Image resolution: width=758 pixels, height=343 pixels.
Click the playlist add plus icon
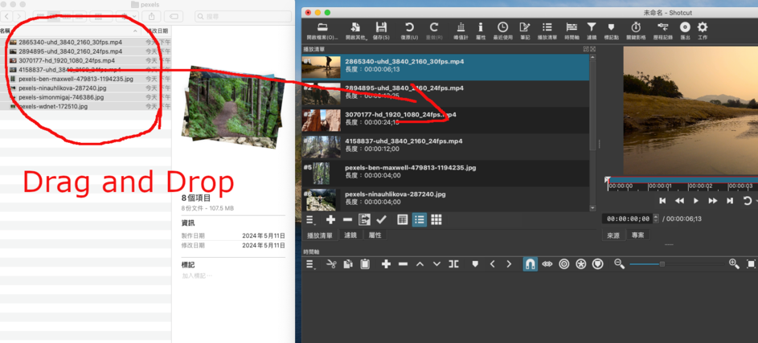(x=330, y=219)
